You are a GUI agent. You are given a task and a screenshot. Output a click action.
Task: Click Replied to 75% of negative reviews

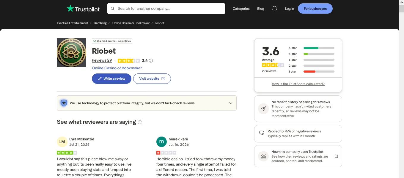point(294,131)
